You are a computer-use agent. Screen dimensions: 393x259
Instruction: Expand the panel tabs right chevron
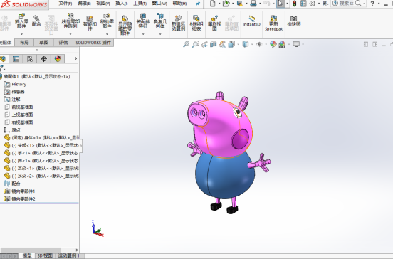(75, 58)
